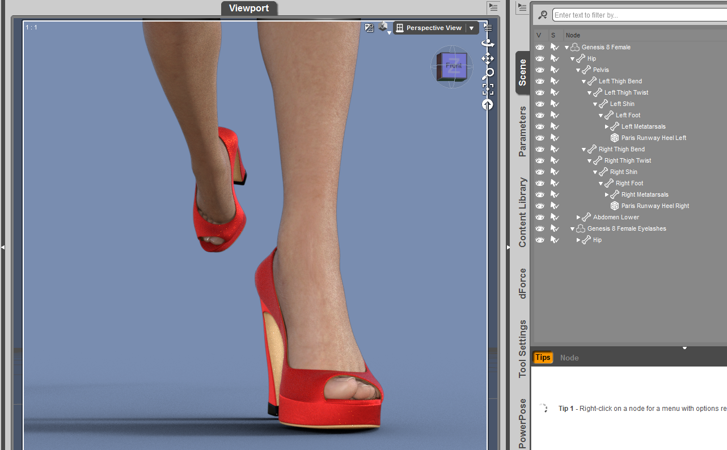The image size is (727, 450).
Task: Click the pan camera control icon
Action: tap(488, 58)
